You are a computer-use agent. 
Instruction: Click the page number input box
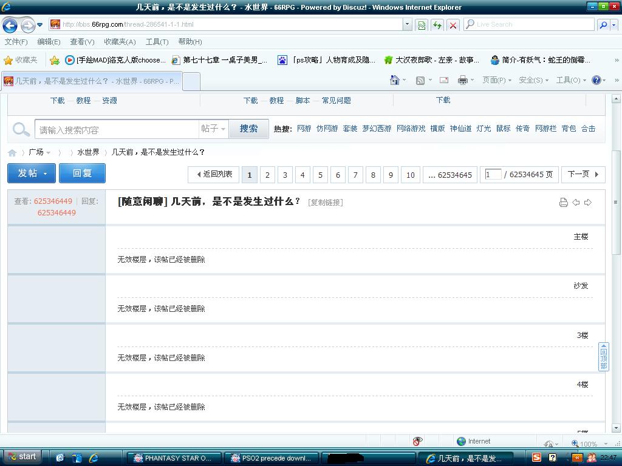pos(493,174)
